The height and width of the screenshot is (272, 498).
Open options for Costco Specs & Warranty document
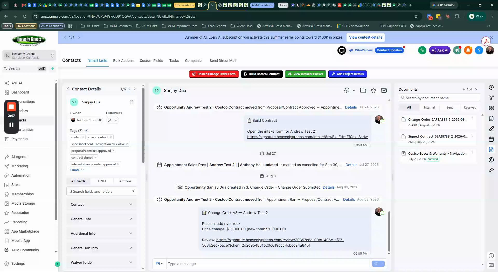point(472,153)
